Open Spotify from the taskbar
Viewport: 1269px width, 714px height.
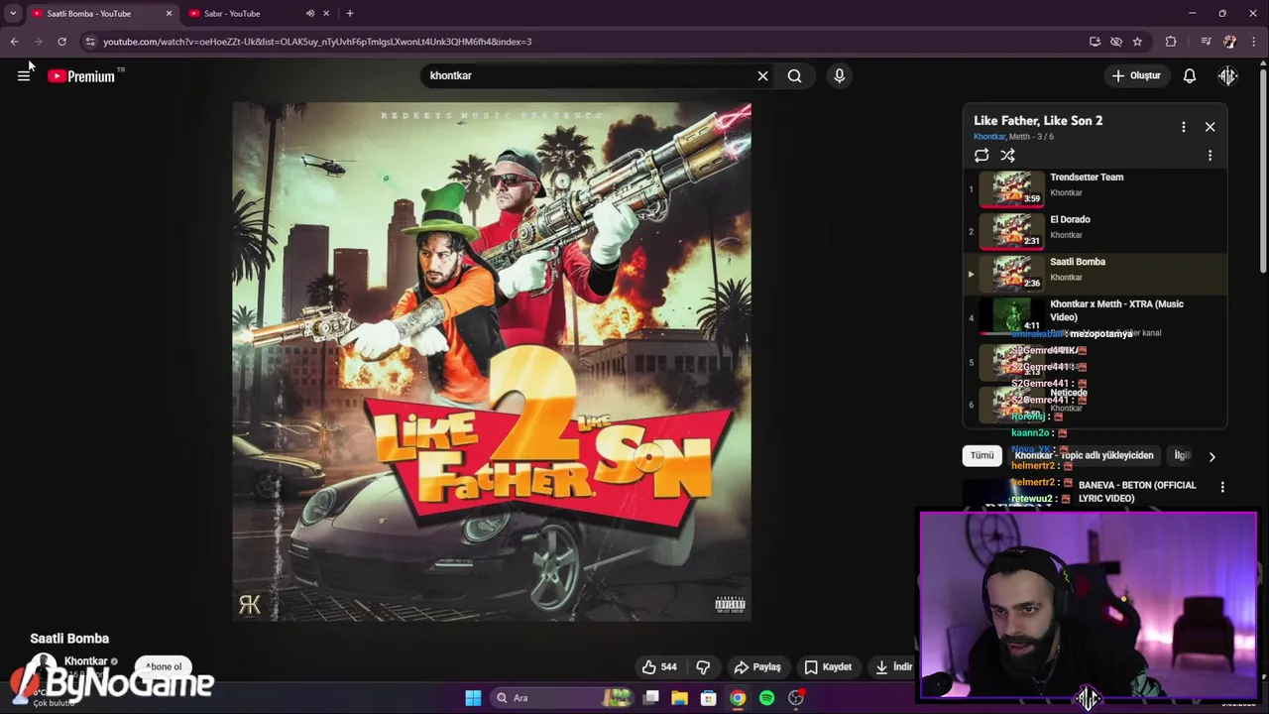[x=766, y=698]
